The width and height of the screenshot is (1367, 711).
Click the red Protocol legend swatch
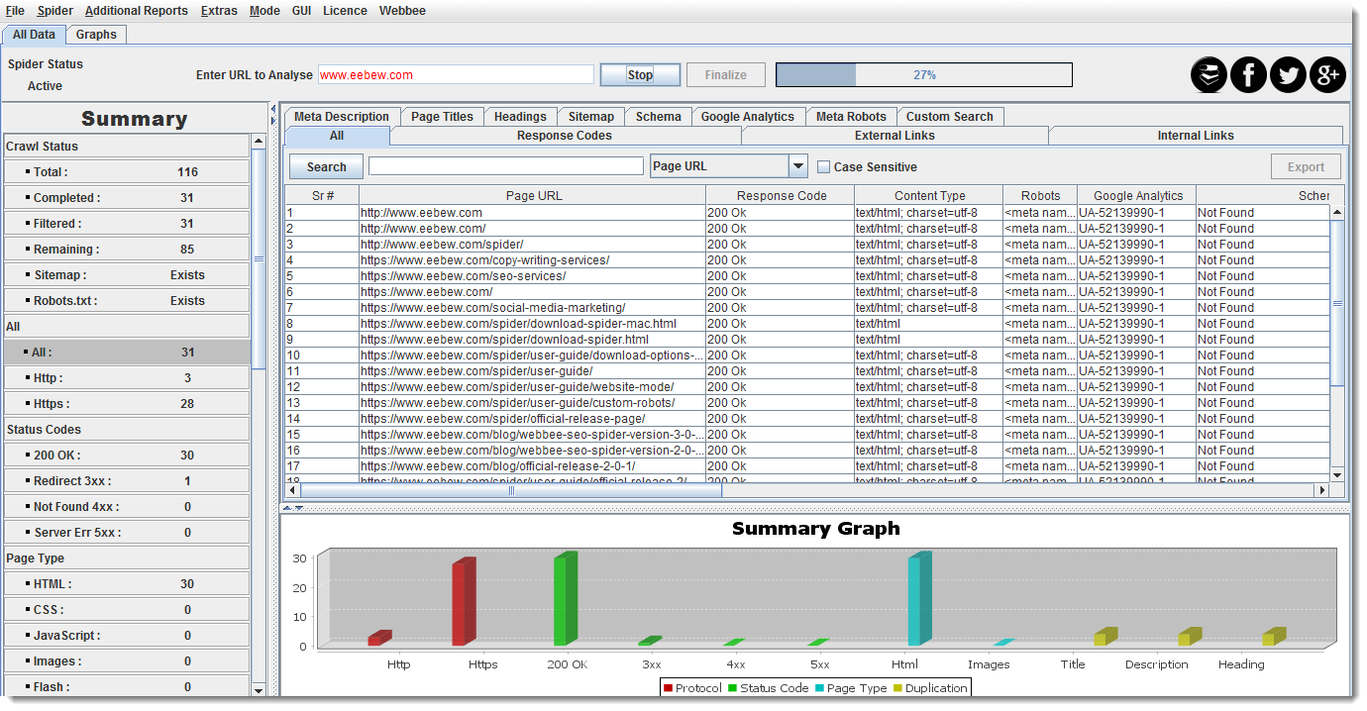click(669, 688)
